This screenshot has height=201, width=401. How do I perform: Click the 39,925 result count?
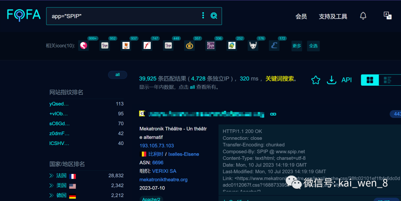(x=147, y=79)
